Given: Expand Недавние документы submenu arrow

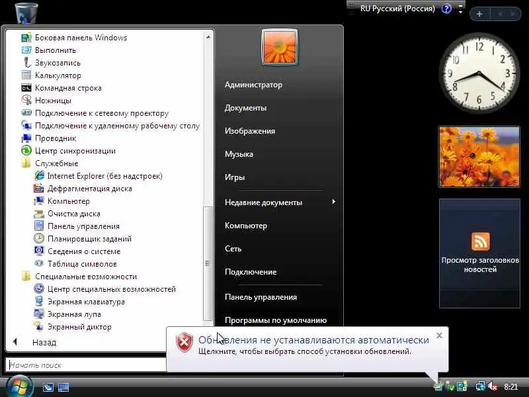Looking at the screenshot, I should click(x=334, y=202).
